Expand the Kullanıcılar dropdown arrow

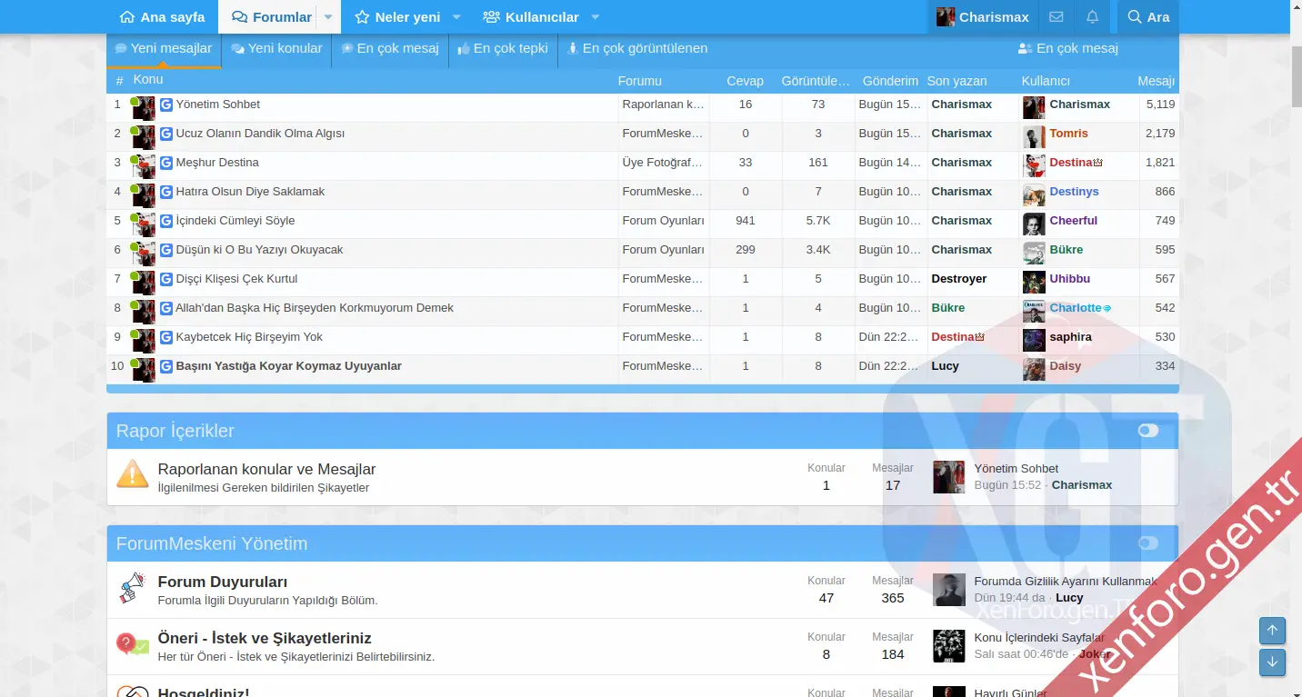(x=596, y=17)
